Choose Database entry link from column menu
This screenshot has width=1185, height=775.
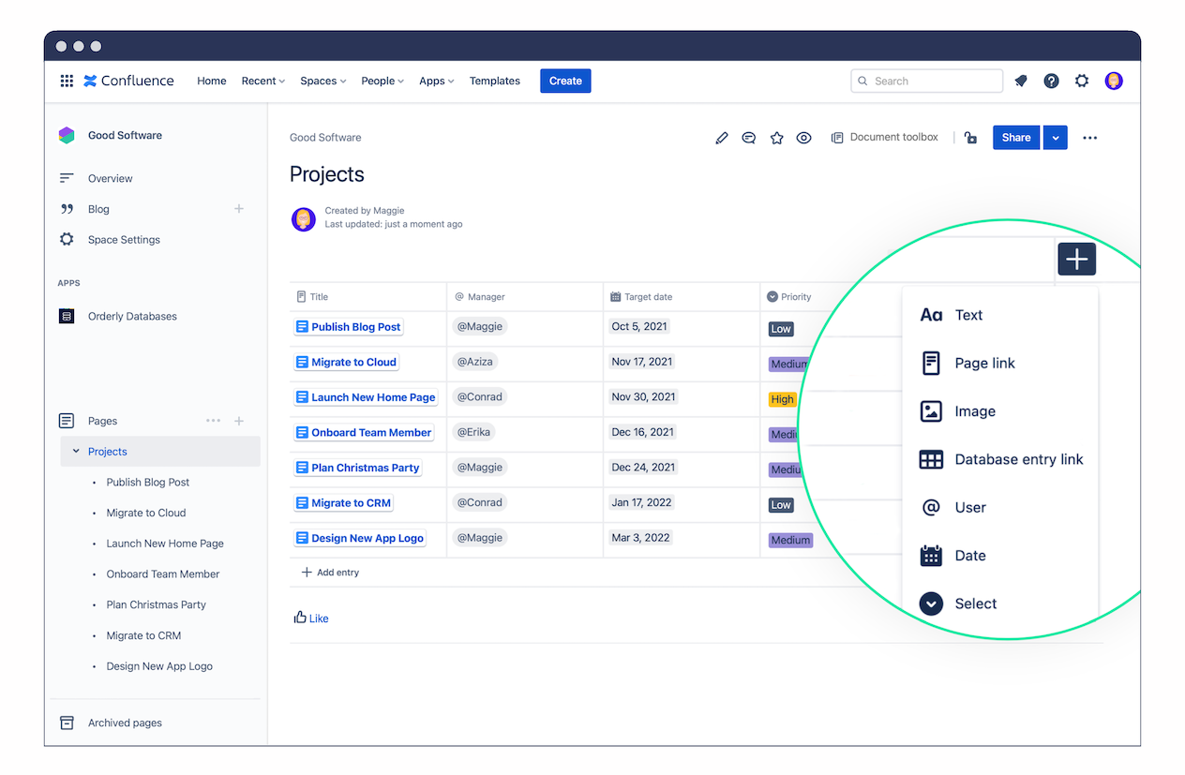pos(1002,459)
